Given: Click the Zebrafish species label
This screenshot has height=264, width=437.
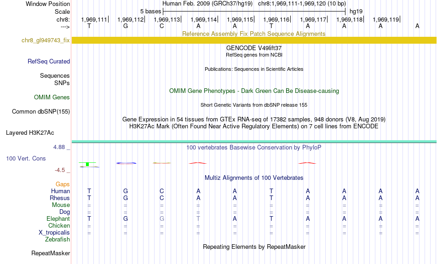Looking at the screenshot, I should (57, 240).
